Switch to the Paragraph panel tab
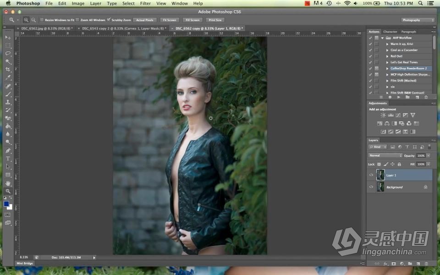The height and width of the screenshot is (275, 440). click(408, 32)
